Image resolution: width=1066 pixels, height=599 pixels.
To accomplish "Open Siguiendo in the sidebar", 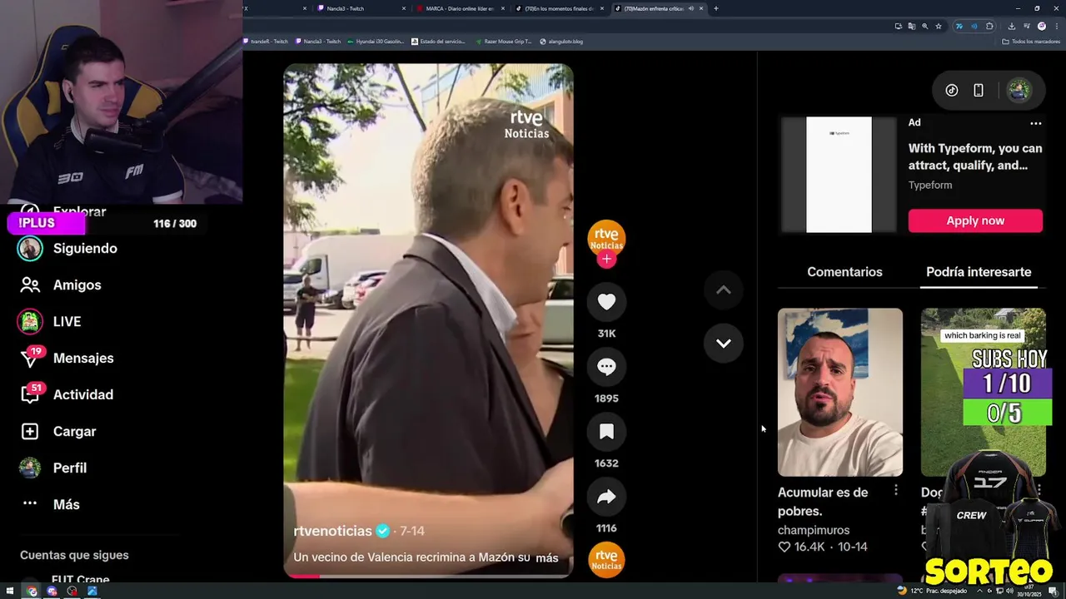I will point(85,248).
